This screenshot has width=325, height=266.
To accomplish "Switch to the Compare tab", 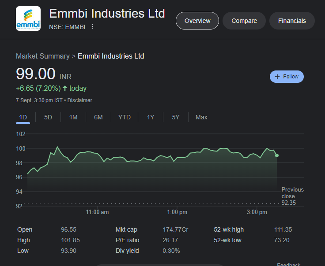I will pos(244,21).
